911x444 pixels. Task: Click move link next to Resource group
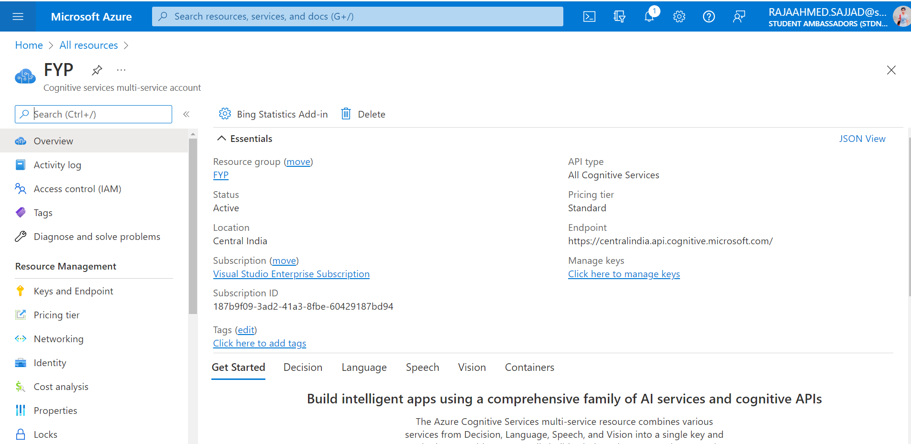click(298, 162)
